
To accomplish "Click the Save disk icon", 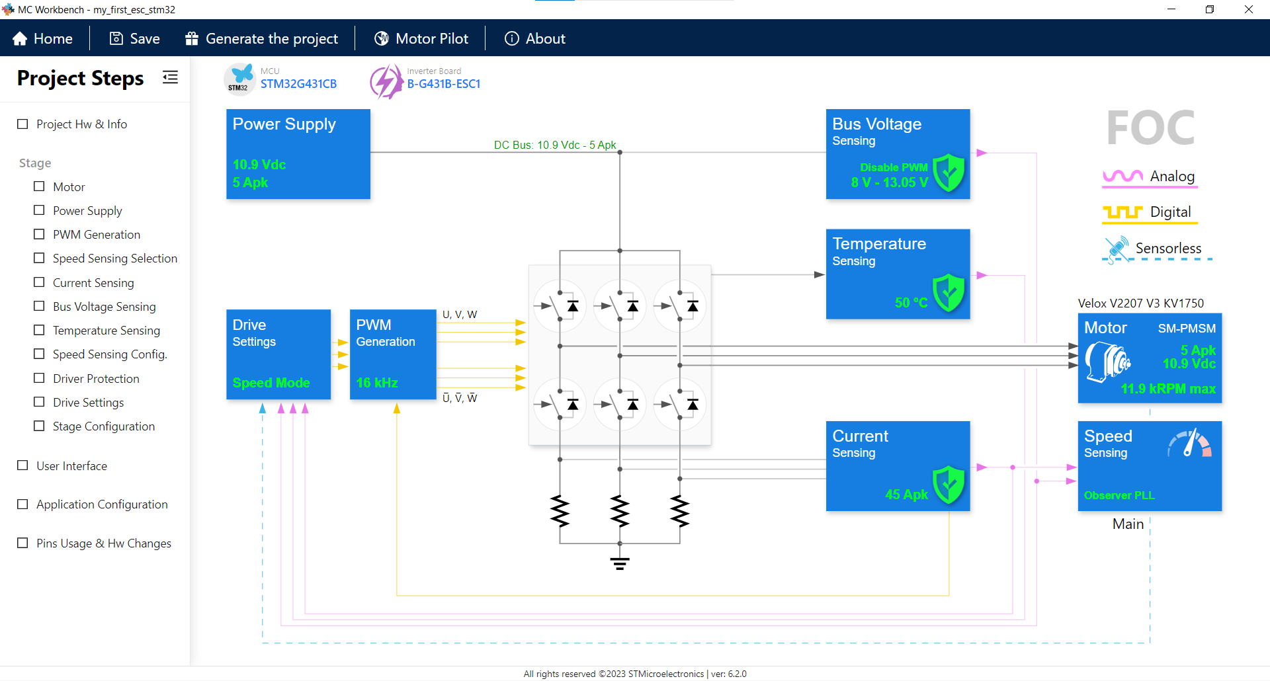I will [116, 39].
